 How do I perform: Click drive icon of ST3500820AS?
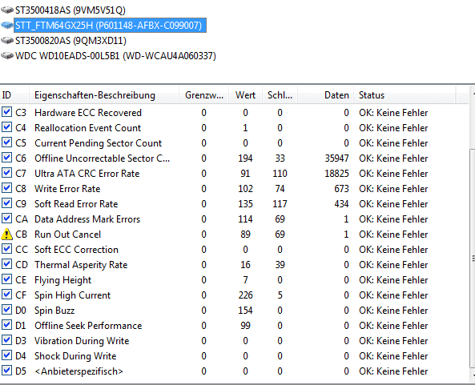[x=7, y=40]
